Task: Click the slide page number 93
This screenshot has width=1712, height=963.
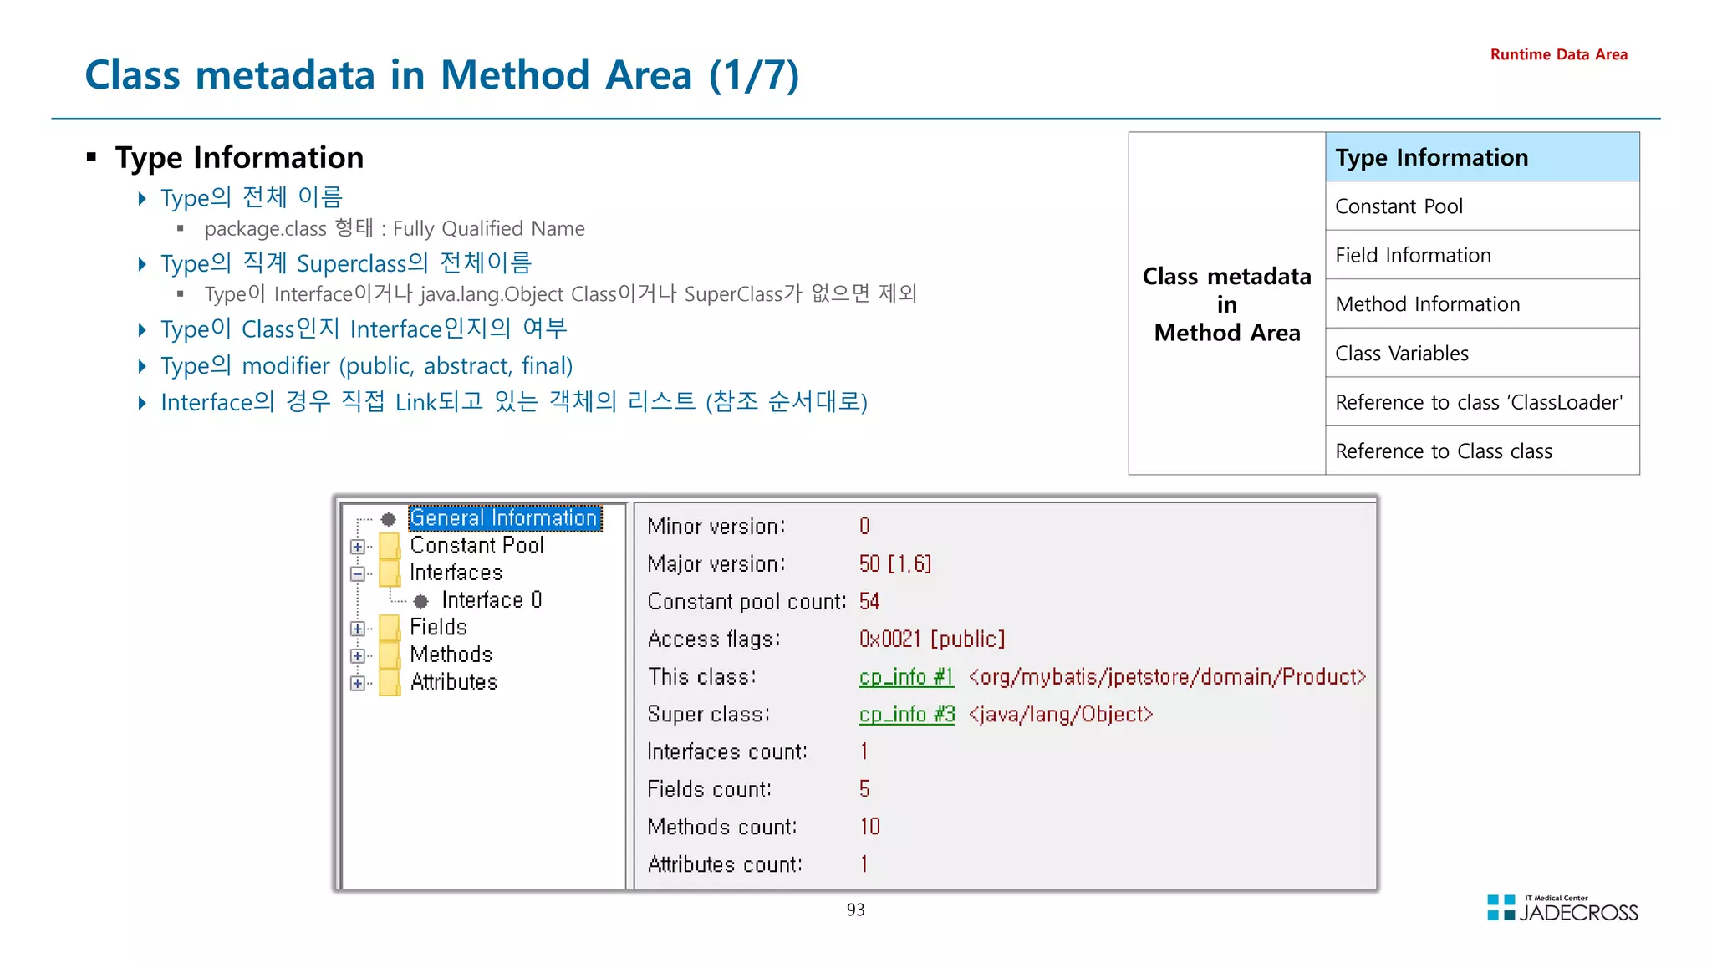Action: pyautogui.click(x=856, y=910)
